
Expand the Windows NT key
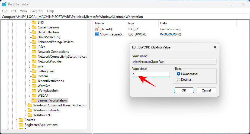coord(25,115)
